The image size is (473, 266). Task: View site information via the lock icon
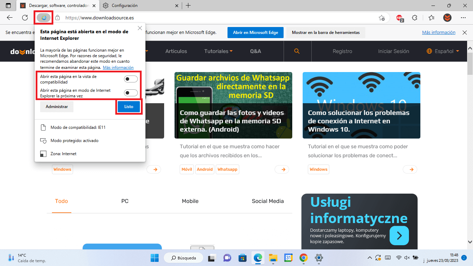[x=57, y=18]
